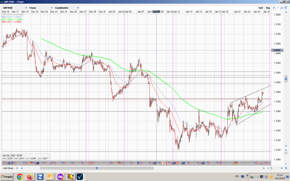Click the Sell button
The image size is (290, 181).
260,8
